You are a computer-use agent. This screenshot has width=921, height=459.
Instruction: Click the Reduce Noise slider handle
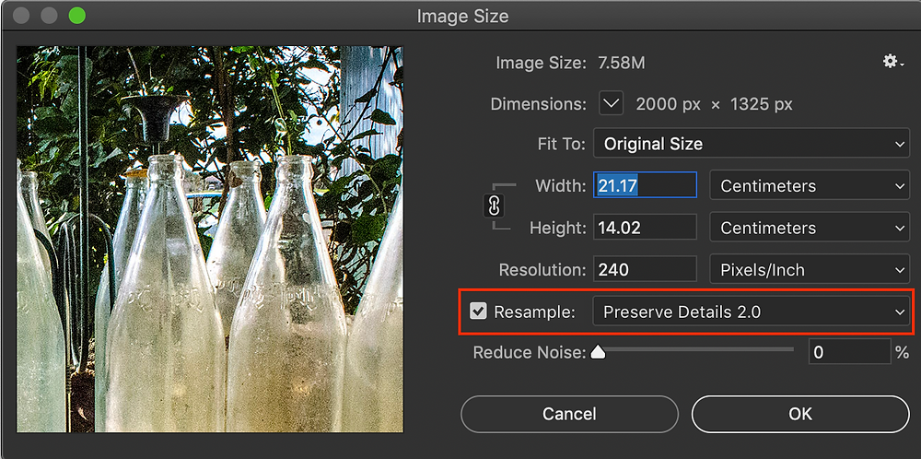click(598, 352)
